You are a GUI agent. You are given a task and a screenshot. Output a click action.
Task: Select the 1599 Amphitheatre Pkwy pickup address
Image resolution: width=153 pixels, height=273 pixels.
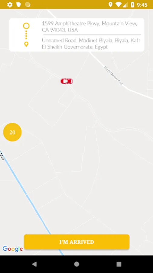pyautogui.click(x=90, y=27)
